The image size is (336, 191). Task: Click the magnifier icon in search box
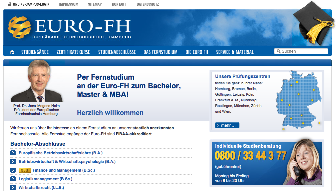(278, 51)
